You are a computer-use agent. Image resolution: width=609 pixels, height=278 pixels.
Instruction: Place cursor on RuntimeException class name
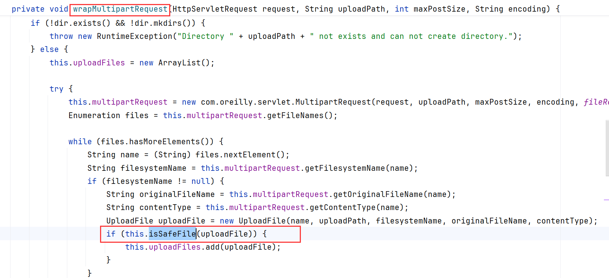134,36
